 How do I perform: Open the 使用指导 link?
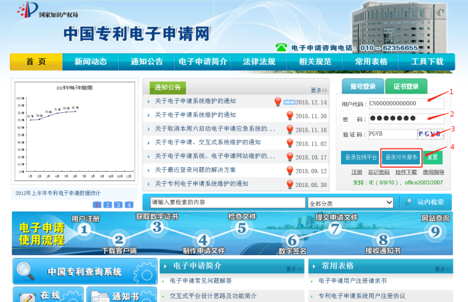[433, 172]
